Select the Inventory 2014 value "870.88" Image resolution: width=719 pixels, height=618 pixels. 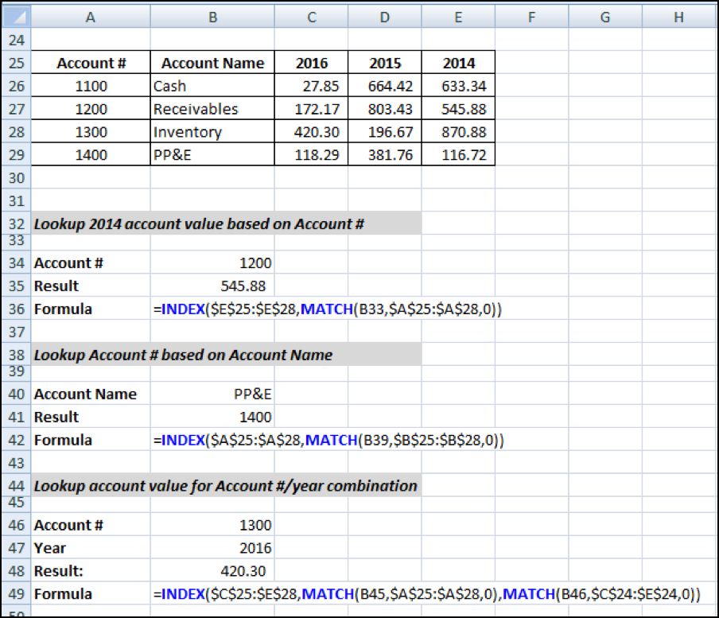[x=459, y=131]
